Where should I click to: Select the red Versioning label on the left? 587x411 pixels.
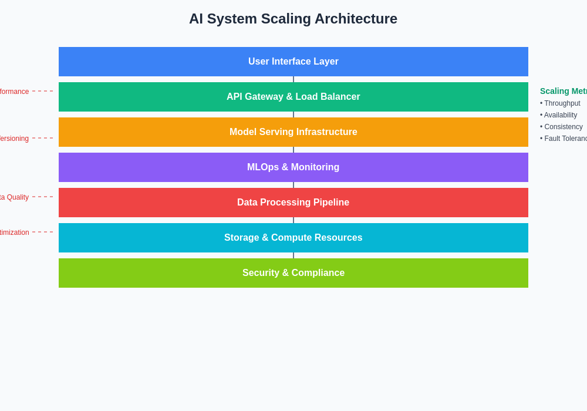[14, 139]
